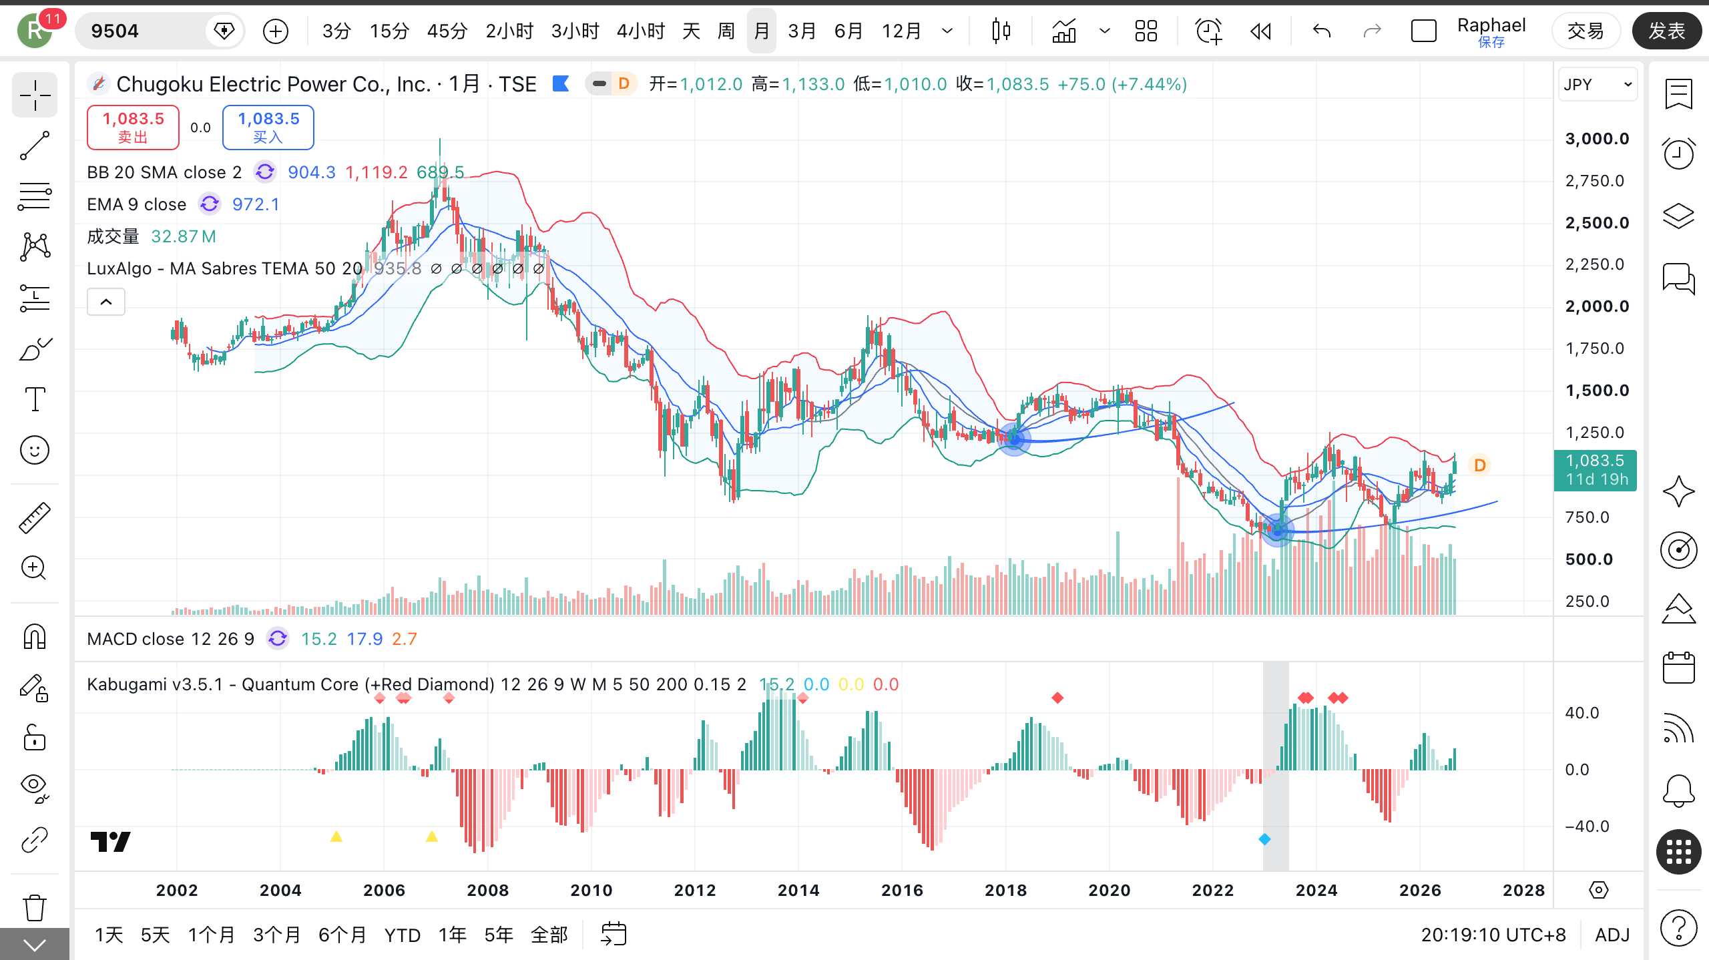Expand the more timeframes dropdown chevron

(x=947, y=31)
